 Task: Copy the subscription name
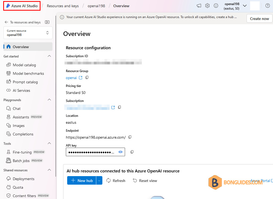(119, 107)
